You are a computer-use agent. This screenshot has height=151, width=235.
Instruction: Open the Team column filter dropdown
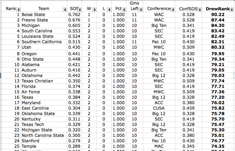(x=65, y=10)
